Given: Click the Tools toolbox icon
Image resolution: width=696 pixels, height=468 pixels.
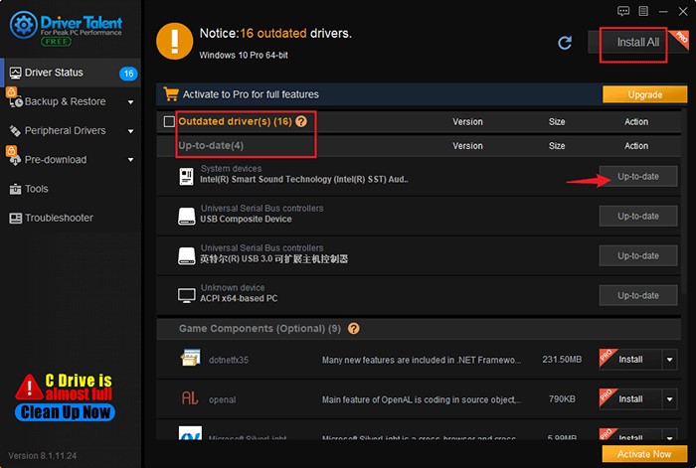Looking at the screenshot, I should [x=16, y=189].
